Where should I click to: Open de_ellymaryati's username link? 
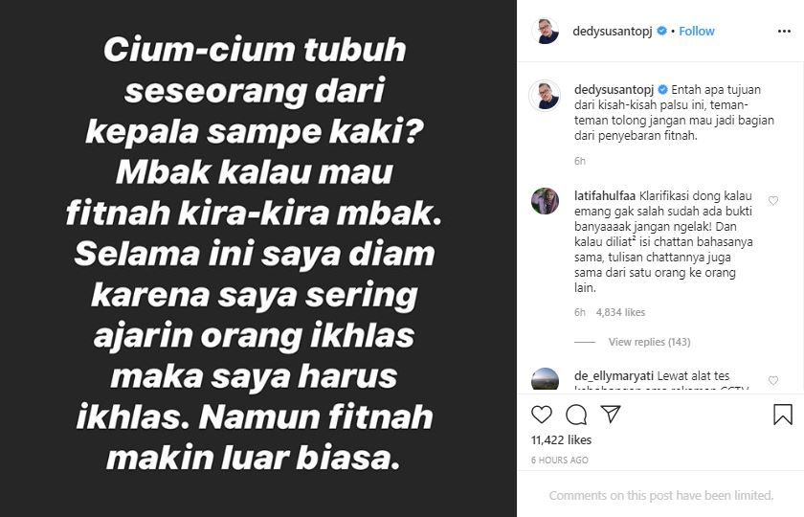point(614,376)
